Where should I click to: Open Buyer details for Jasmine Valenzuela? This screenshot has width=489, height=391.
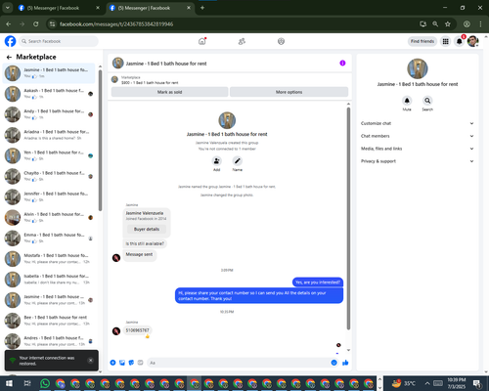[x=147, y=229]
